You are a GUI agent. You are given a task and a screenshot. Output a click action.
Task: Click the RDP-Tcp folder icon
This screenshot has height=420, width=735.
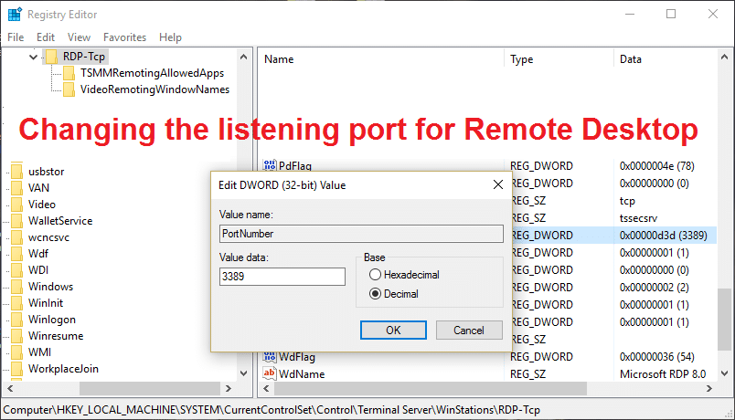pos(51,57)
